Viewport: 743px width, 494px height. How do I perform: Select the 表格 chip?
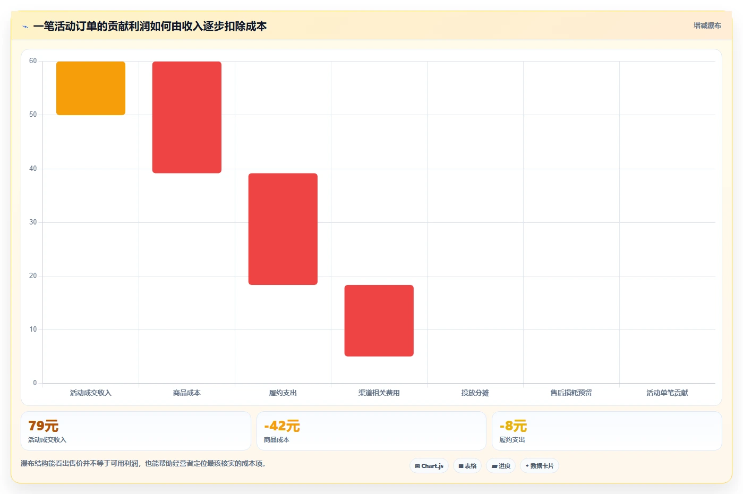tap(467, 466)
